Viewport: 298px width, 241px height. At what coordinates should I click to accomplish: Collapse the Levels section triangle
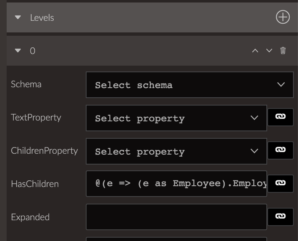coord(18,17)
